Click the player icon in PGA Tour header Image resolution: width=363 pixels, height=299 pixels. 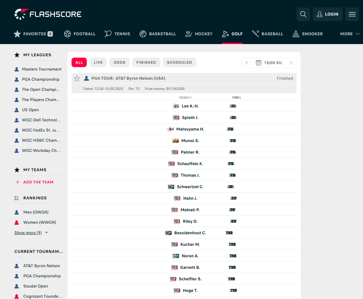[86, 78]
